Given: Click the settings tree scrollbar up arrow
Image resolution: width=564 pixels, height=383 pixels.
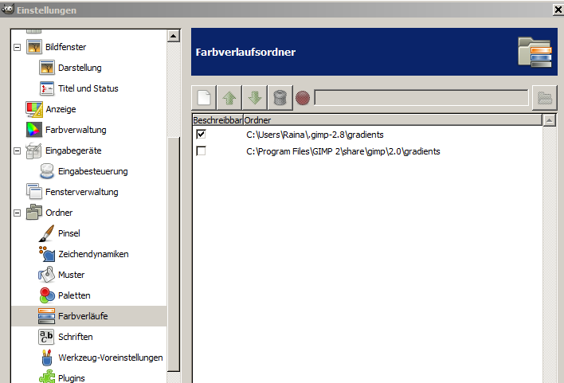Looking at the screenshot, I should click(174, 36).
